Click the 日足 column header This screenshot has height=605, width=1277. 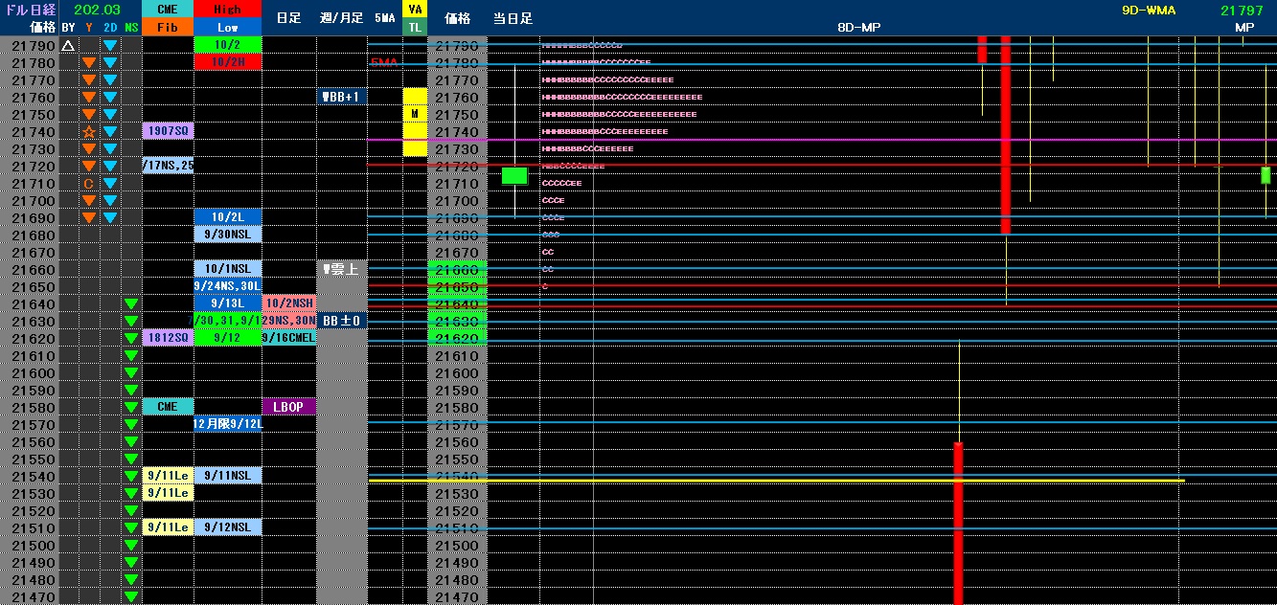click(x=288, y=18)
